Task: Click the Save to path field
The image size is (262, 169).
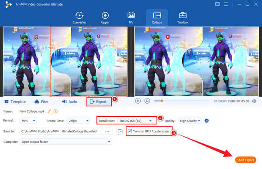Action: point(60,132)
